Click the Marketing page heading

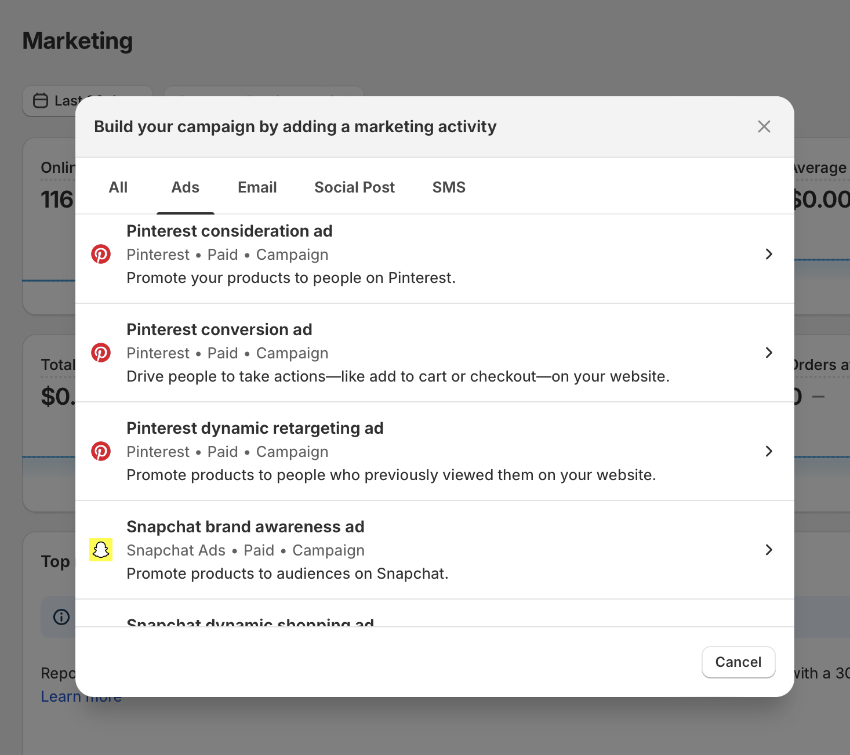[x=78, y=41]
